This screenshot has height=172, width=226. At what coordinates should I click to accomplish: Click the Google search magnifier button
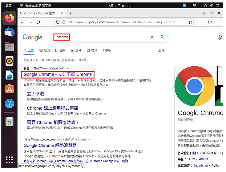[x=163, y=37]
